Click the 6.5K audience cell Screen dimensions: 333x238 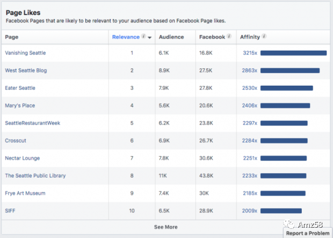[x=164, y=211]
